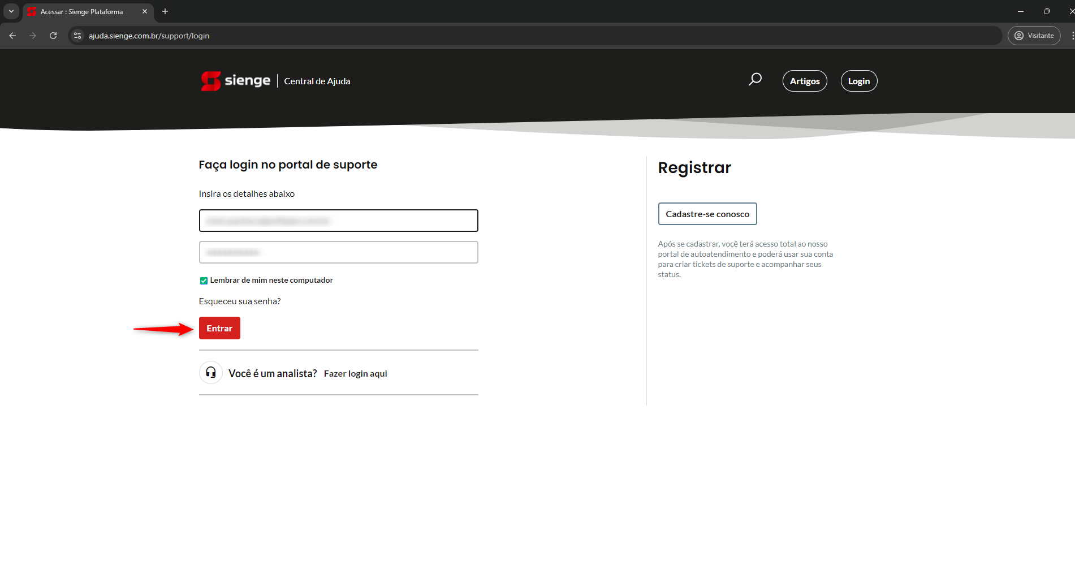The height and width of the screenshot is (578, 1075).
Task: Open the tab search dropdown arrow
Action: (11, 11)
